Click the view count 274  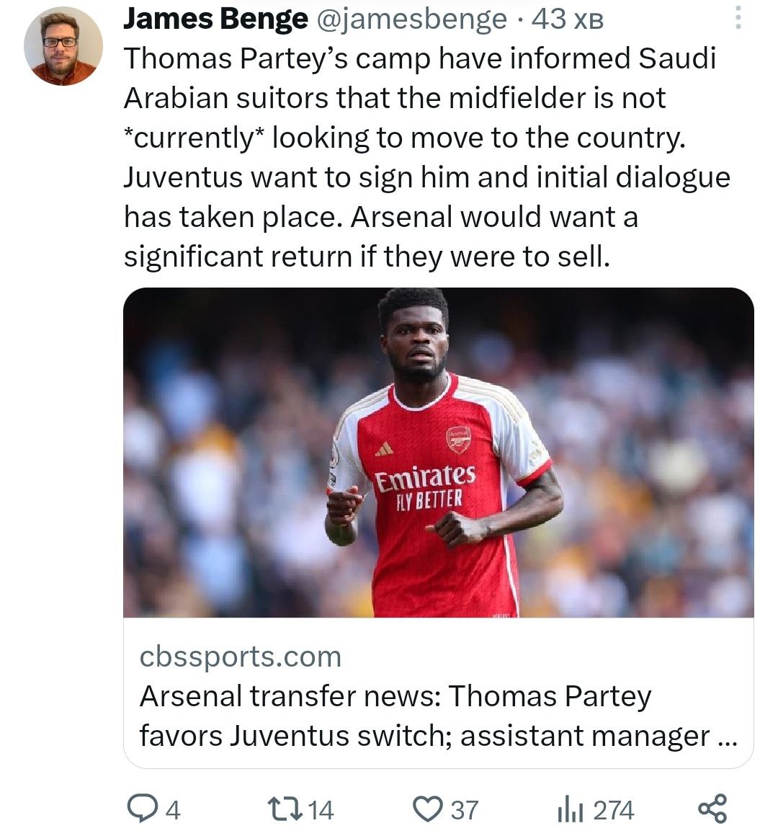click(x=613, y=810)
